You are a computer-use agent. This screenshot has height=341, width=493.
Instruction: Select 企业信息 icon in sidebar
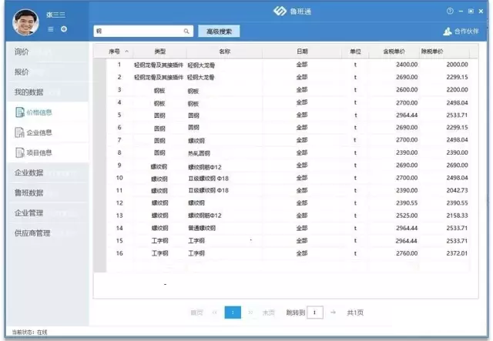(20, 132)
